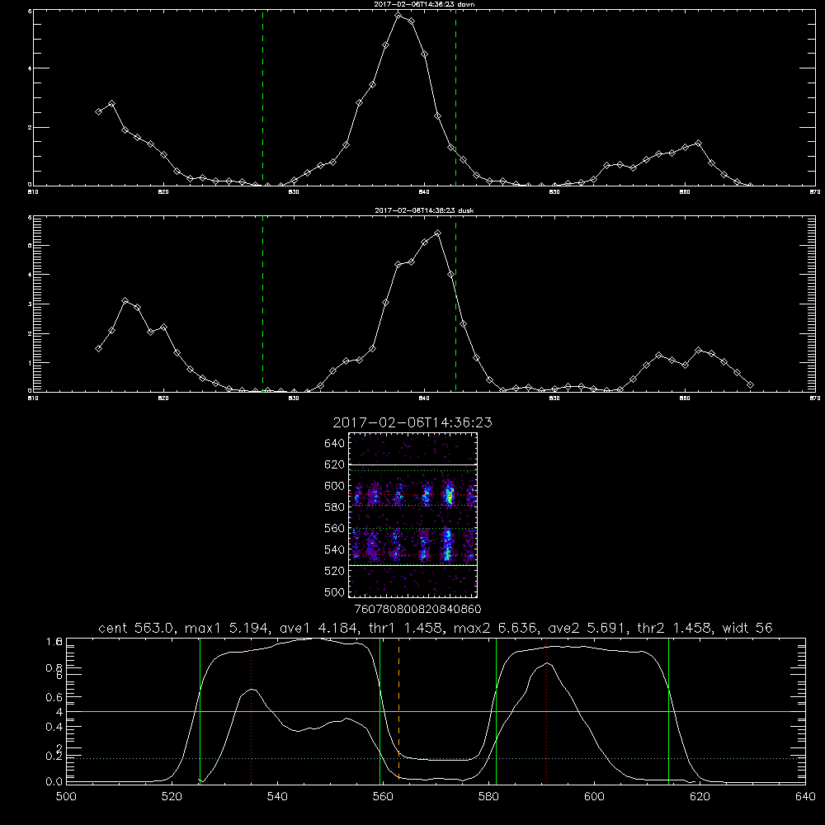825x825 pixels.
Task: Click the green vertical line near 559 in bottom plot
Action: pyautogui.click(x=379, y=711)
